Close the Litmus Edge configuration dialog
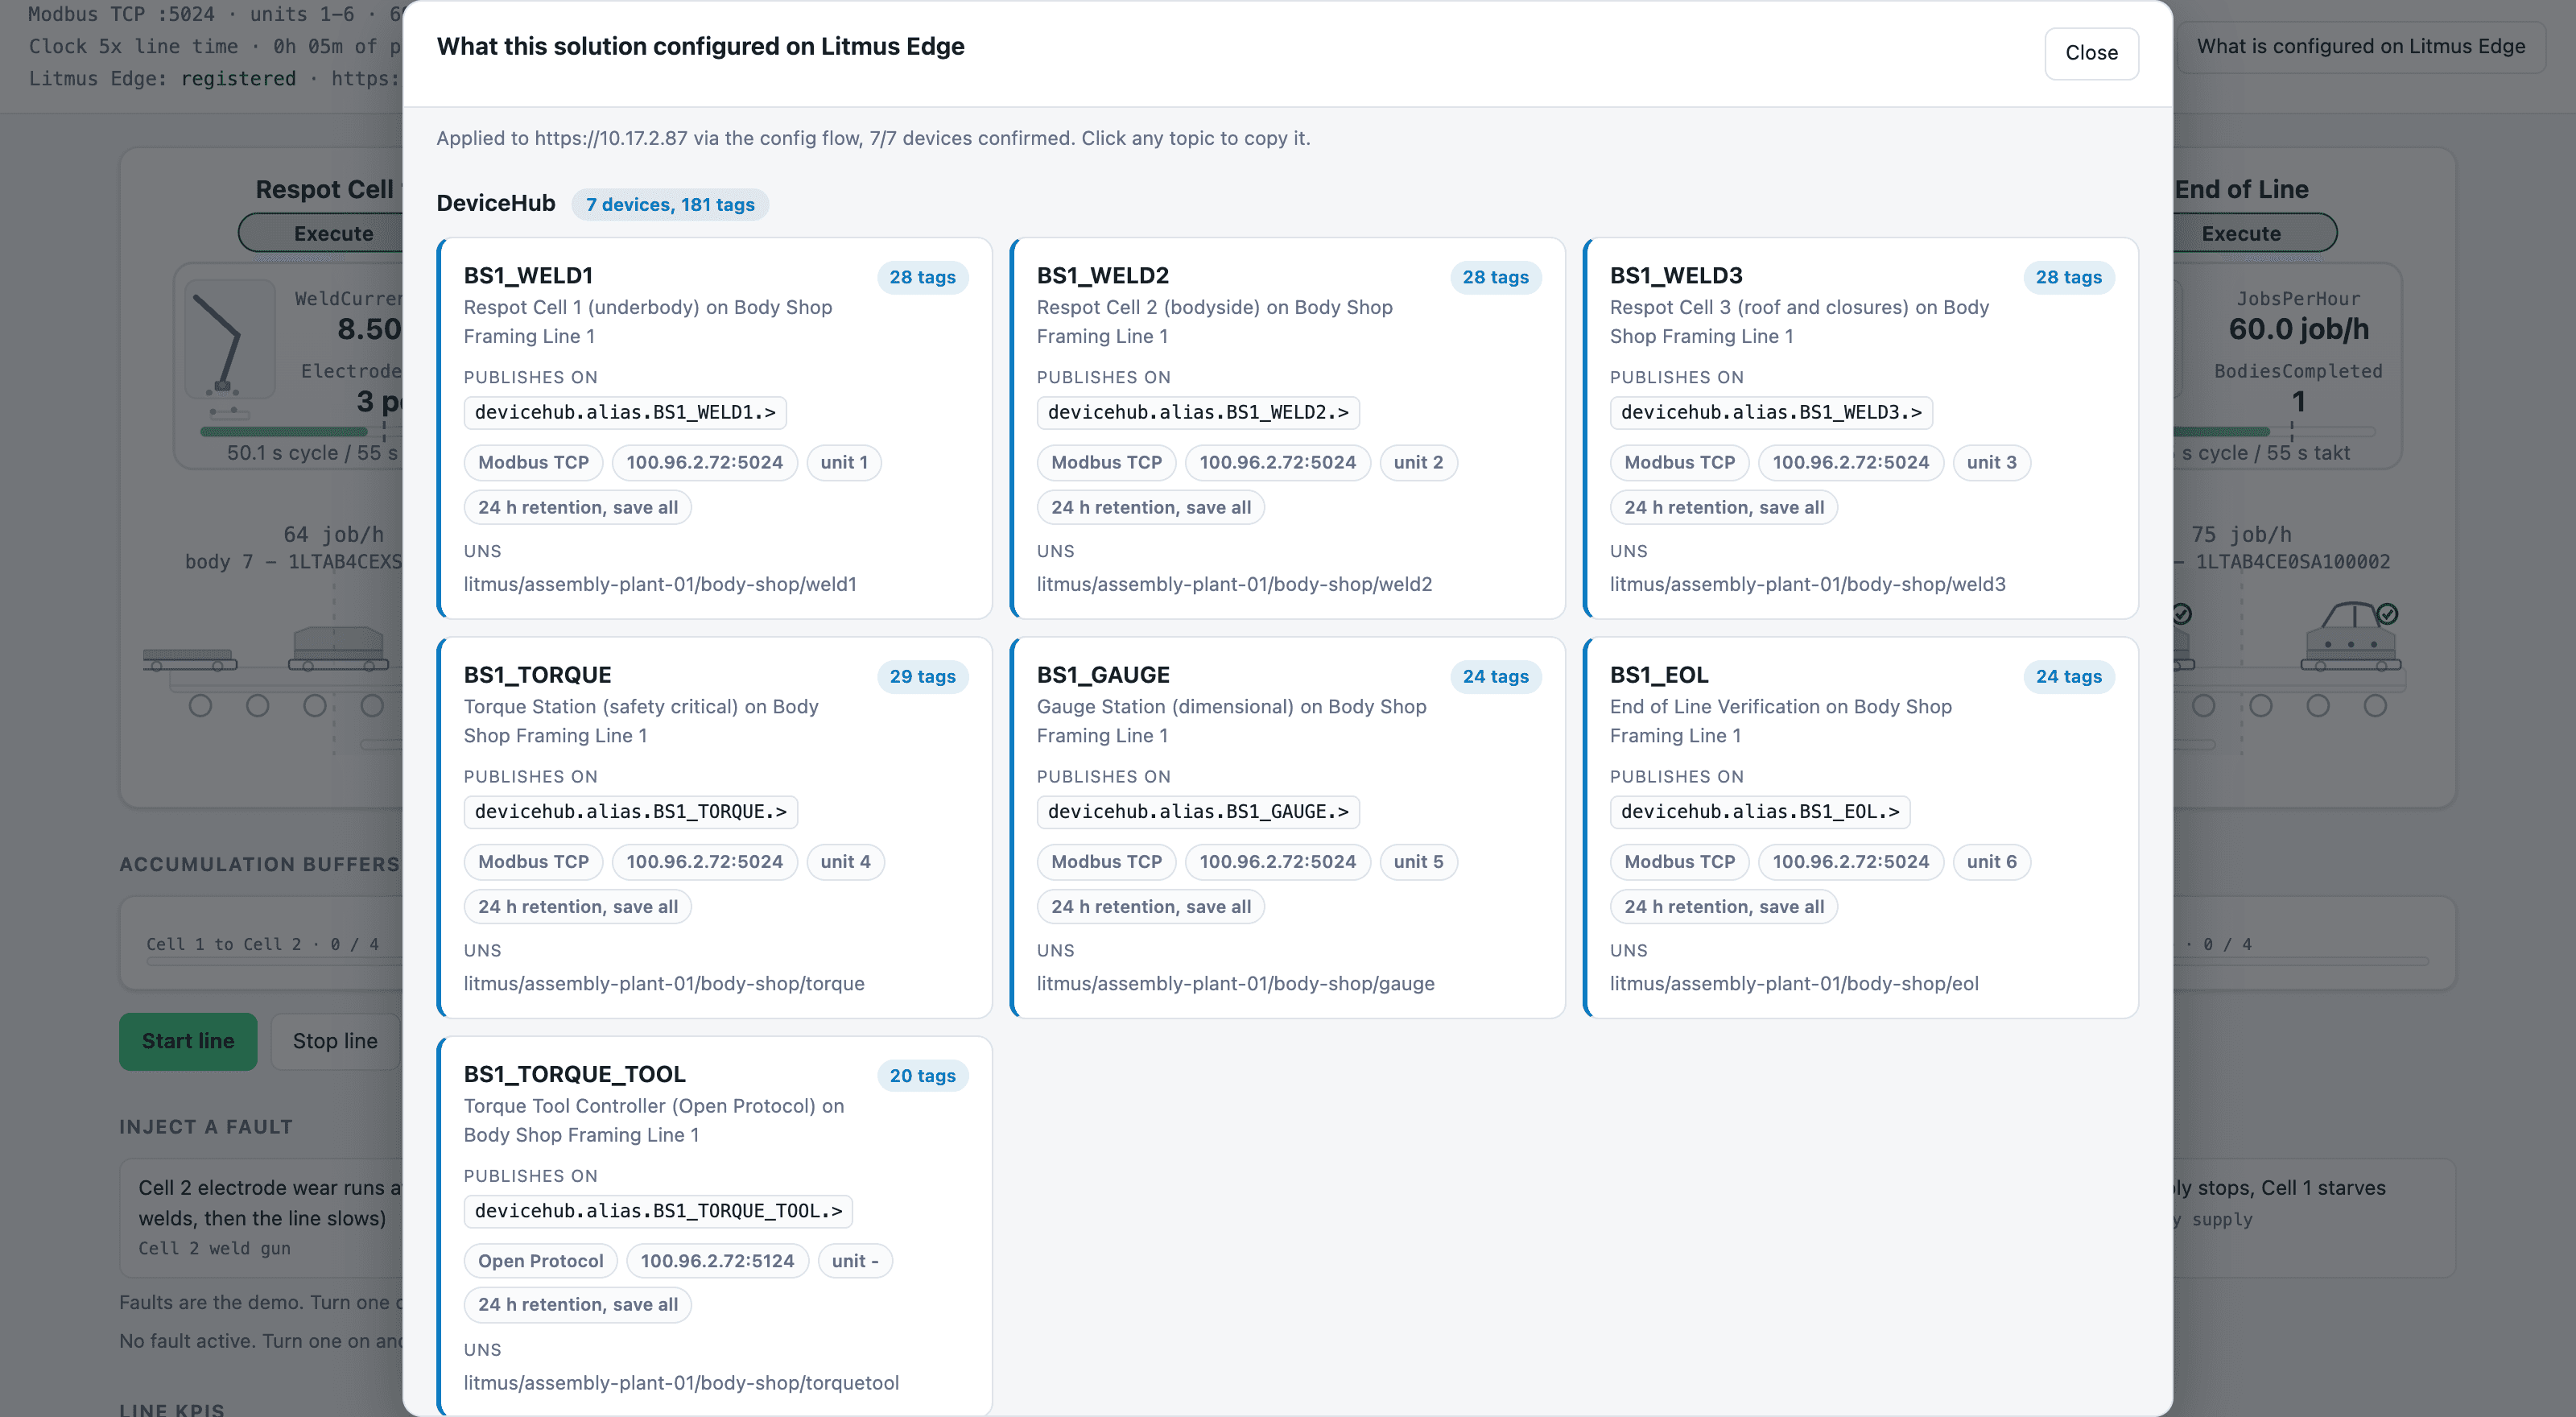 point(2091,53)
